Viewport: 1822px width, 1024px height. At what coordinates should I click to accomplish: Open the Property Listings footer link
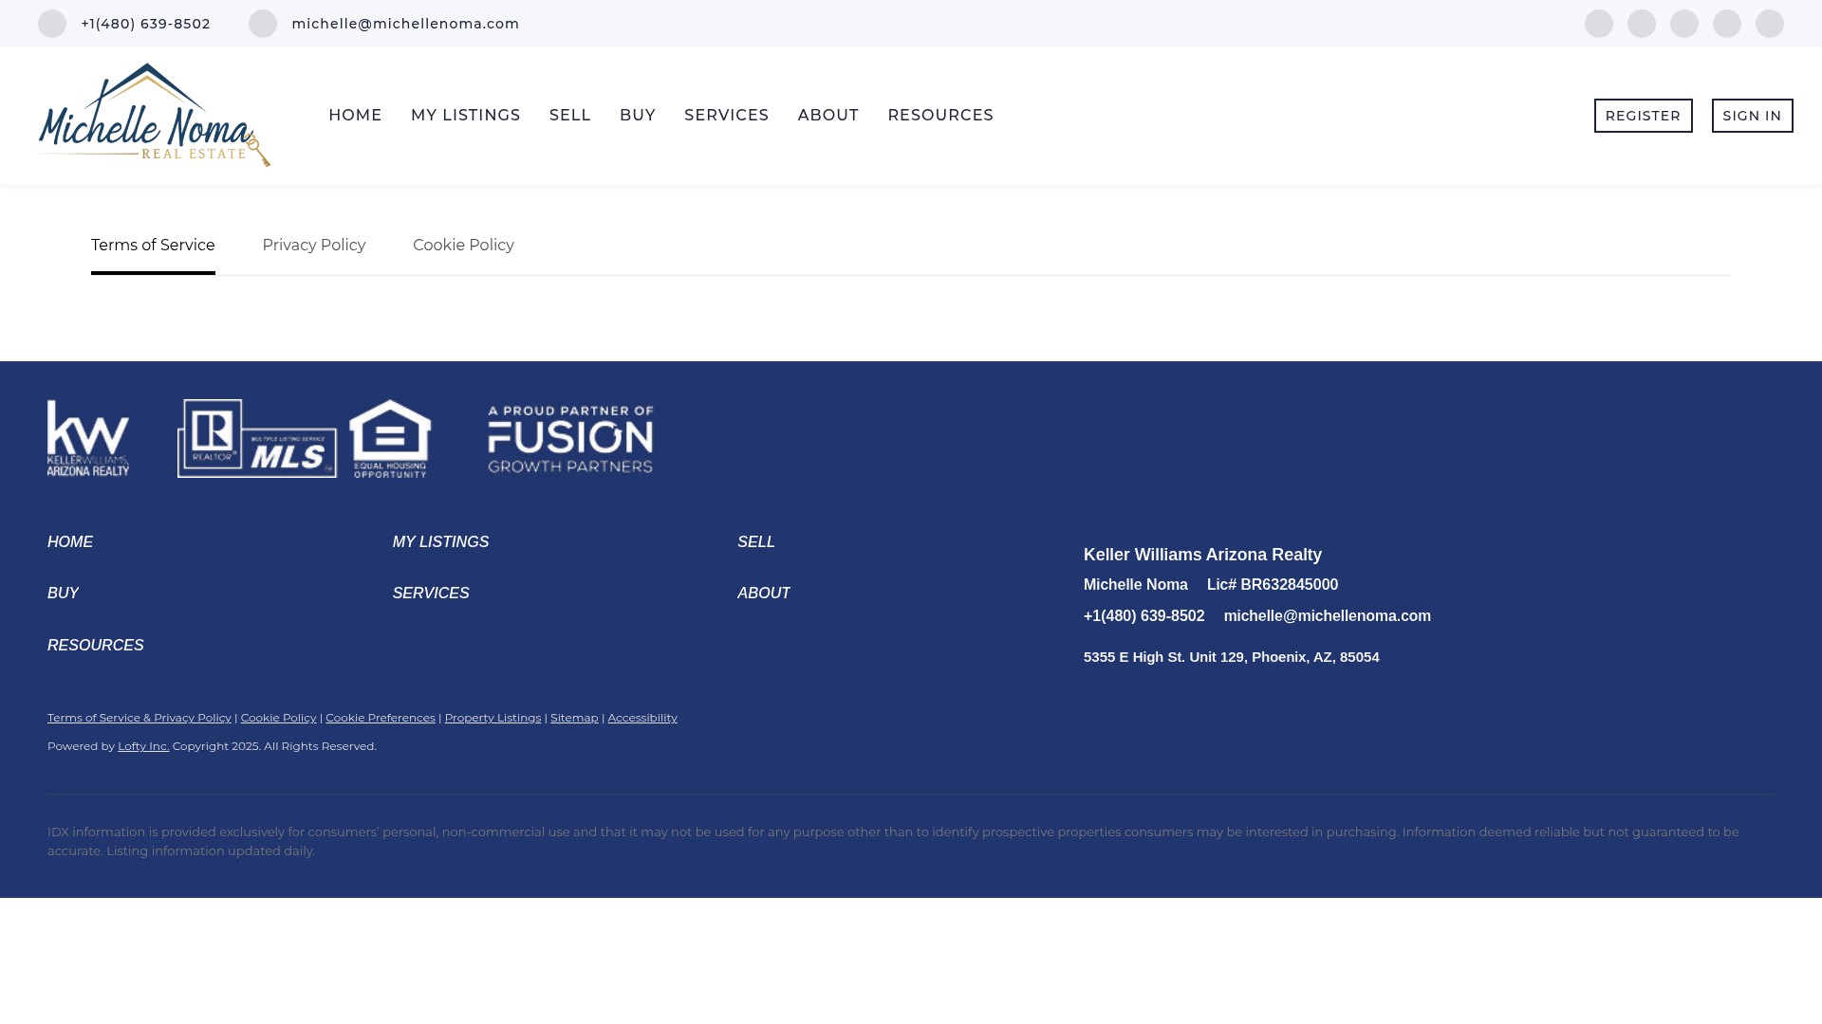[x=493, y=718]
